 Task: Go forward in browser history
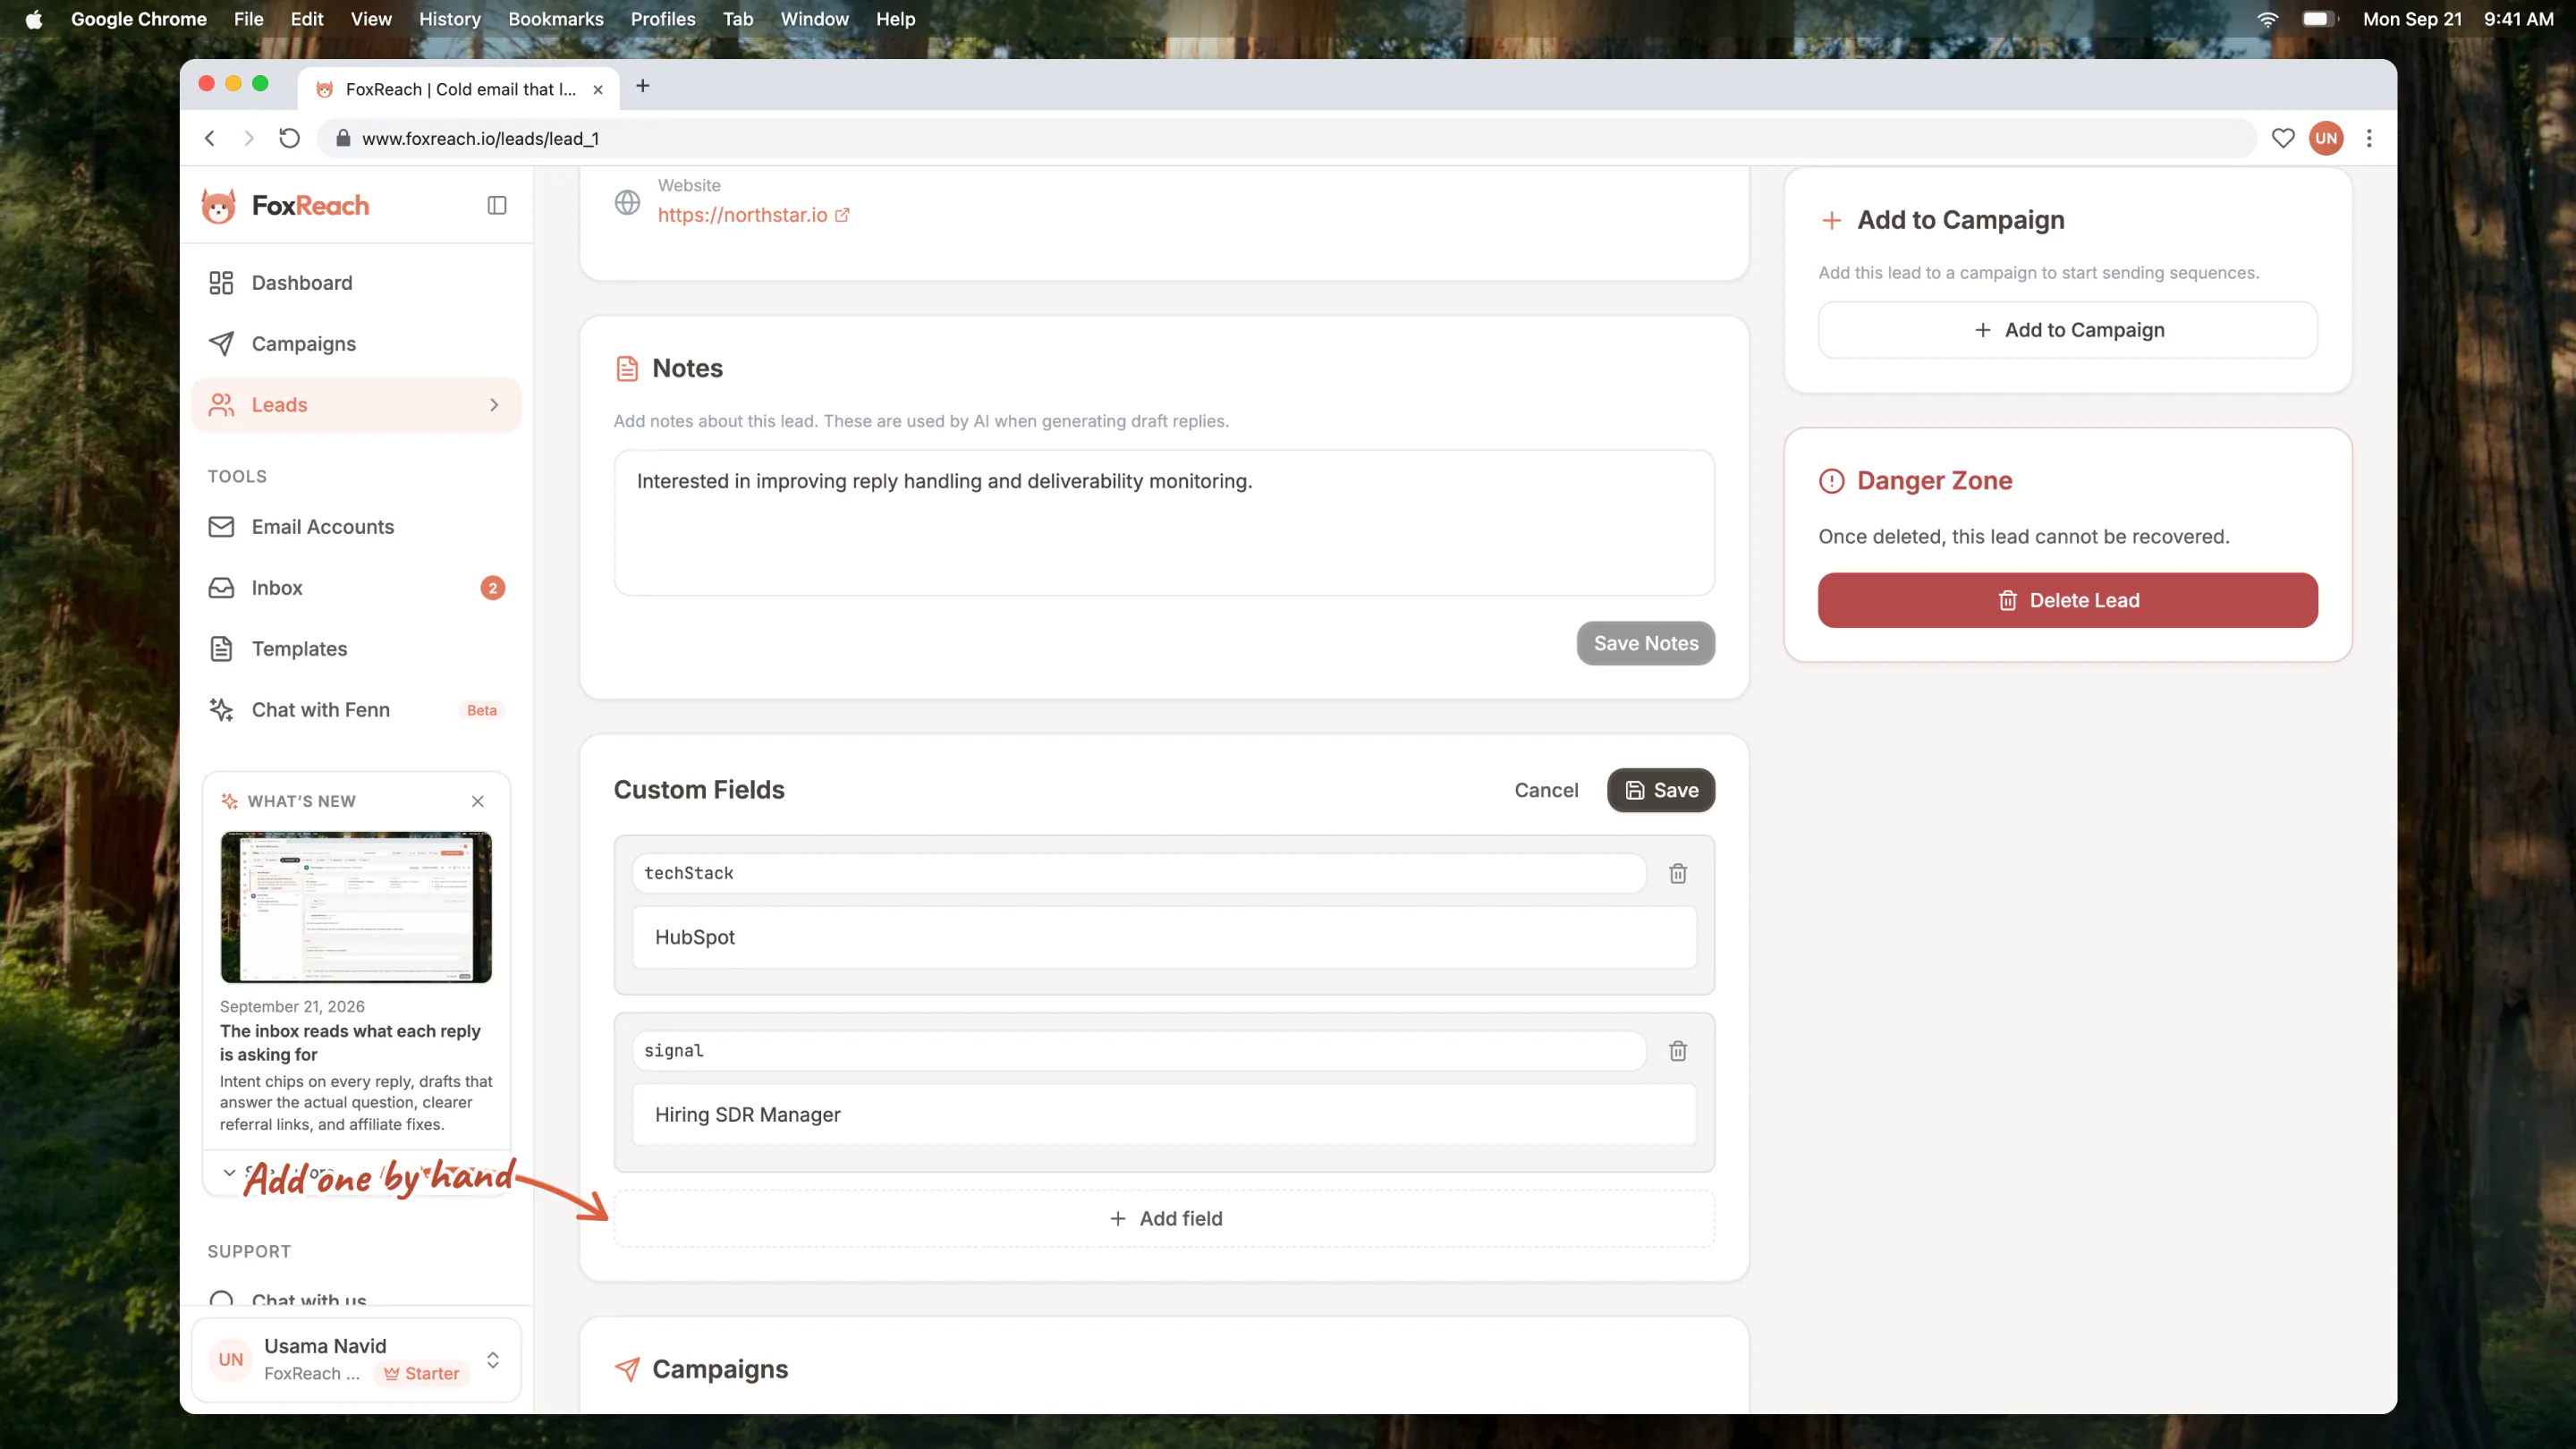[249, 139]
